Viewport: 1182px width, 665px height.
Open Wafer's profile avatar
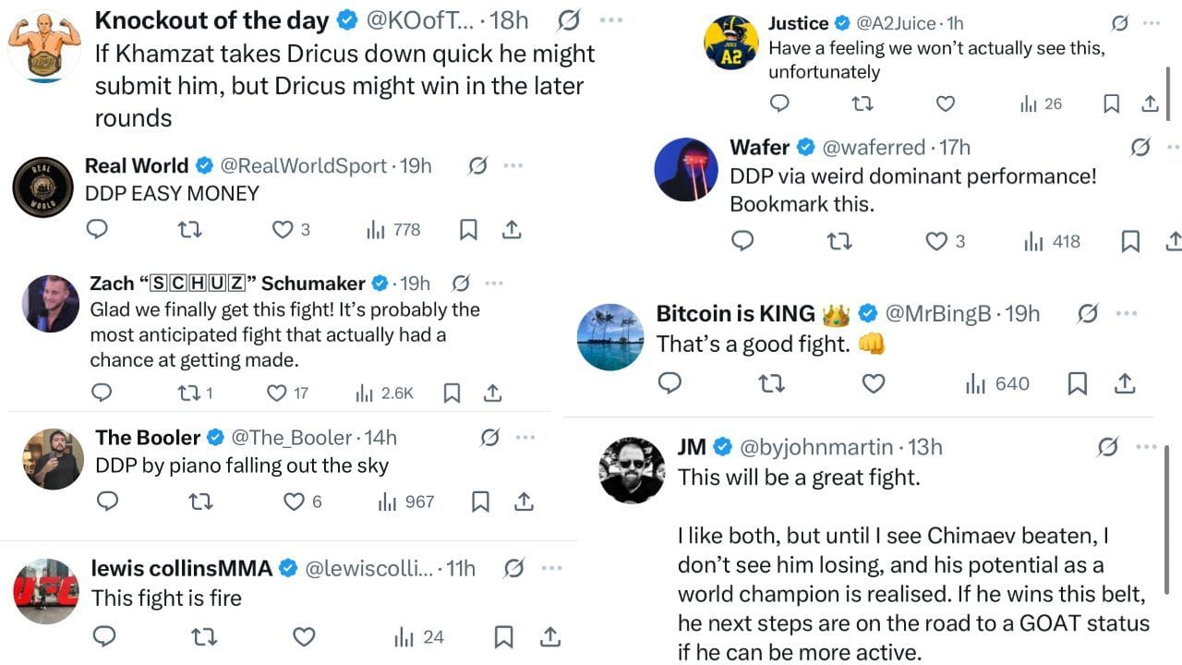(x=686, y=169)
